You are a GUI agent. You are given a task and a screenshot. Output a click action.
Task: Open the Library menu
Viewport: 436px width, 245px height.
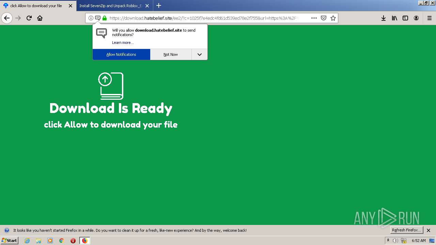click(394, 18)
